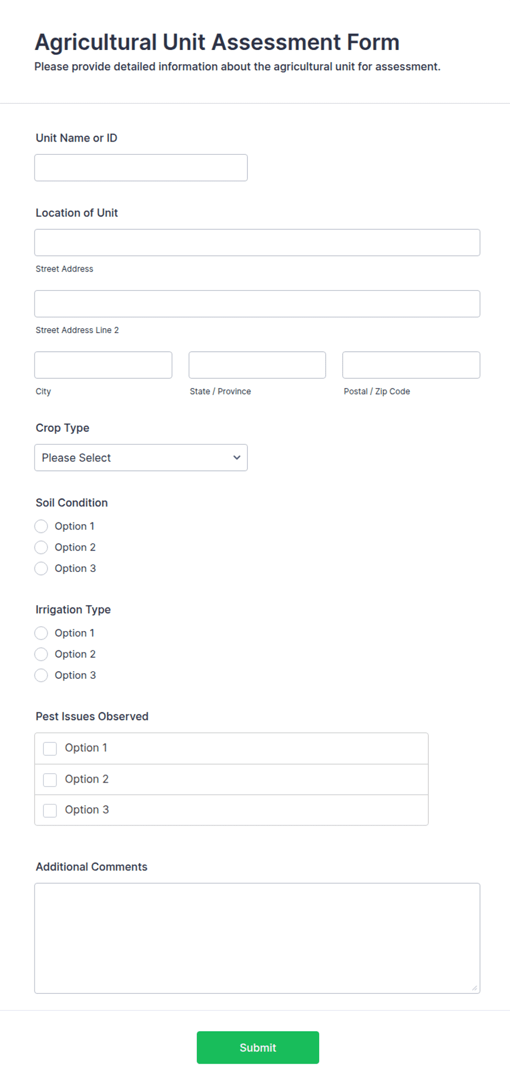Tick Pest Issues Observed Option 2
The width and height of the screenshot is (510, 1091).
coord(50,780)
